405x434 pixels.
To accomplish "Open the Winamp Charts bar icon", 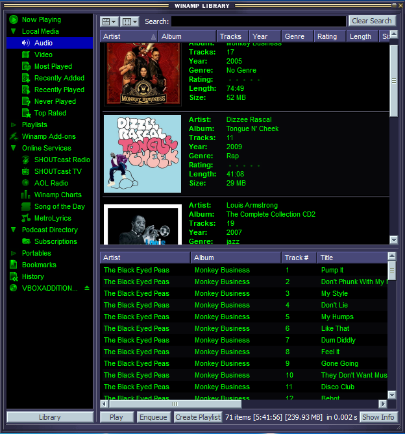I will pyautogui.click(x=26, y=195).
